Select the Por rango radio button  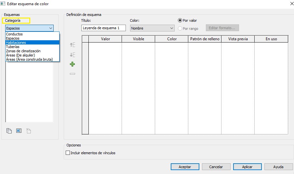click(180, 29)
